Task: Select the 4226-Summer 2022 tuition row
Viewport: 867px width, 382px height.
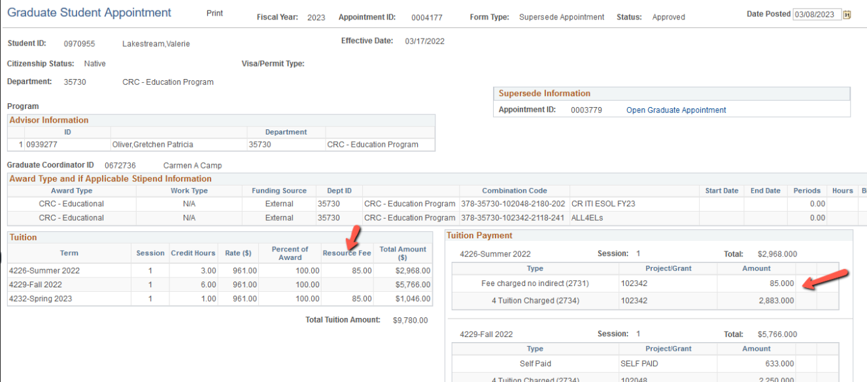Action: click(44, 271)
